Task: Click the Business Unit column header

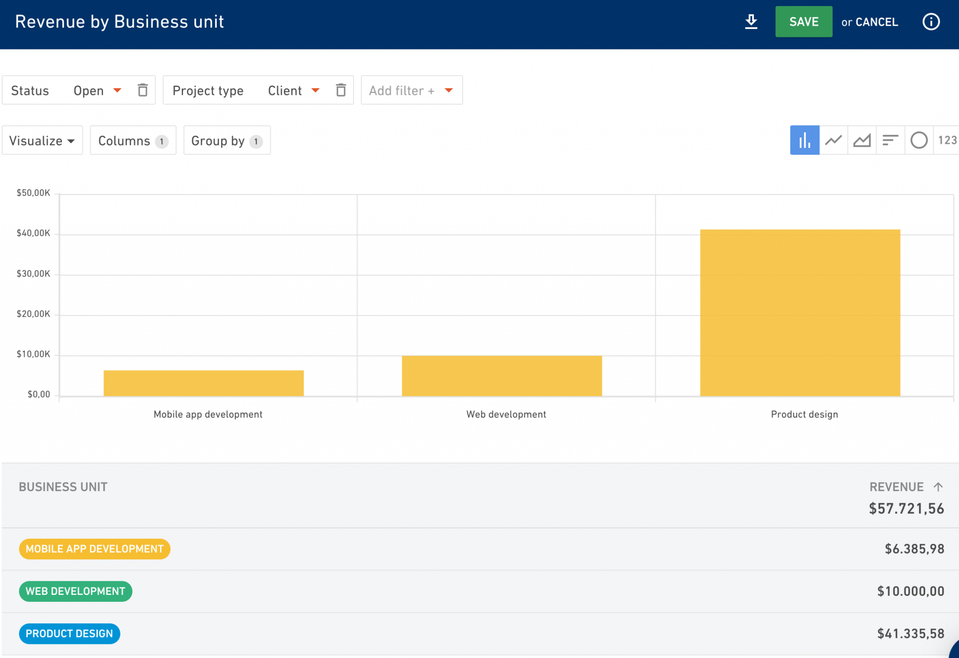Action: (63, 487)
